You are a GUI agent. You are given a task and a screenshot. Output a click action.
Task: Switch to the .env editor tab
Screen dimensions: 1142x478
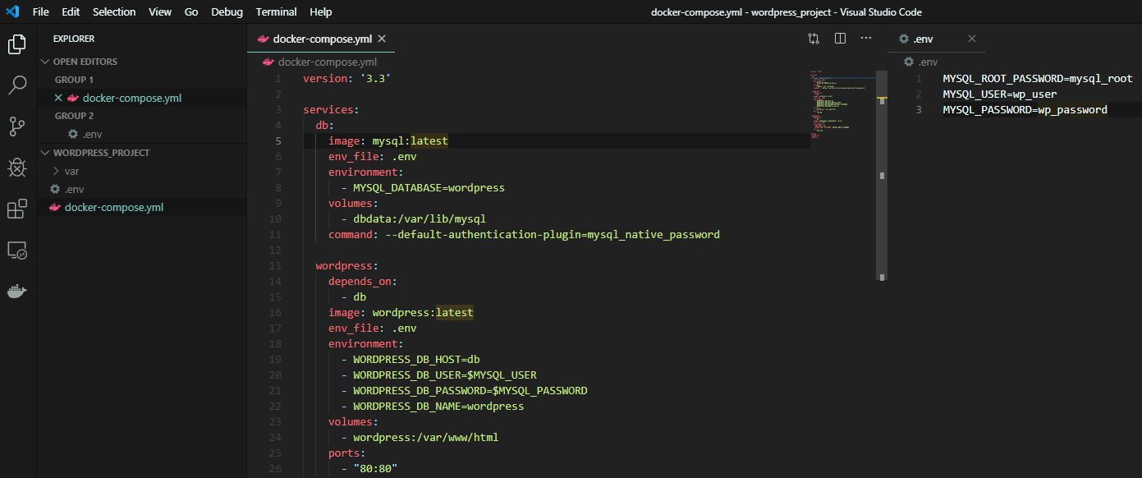937,39
